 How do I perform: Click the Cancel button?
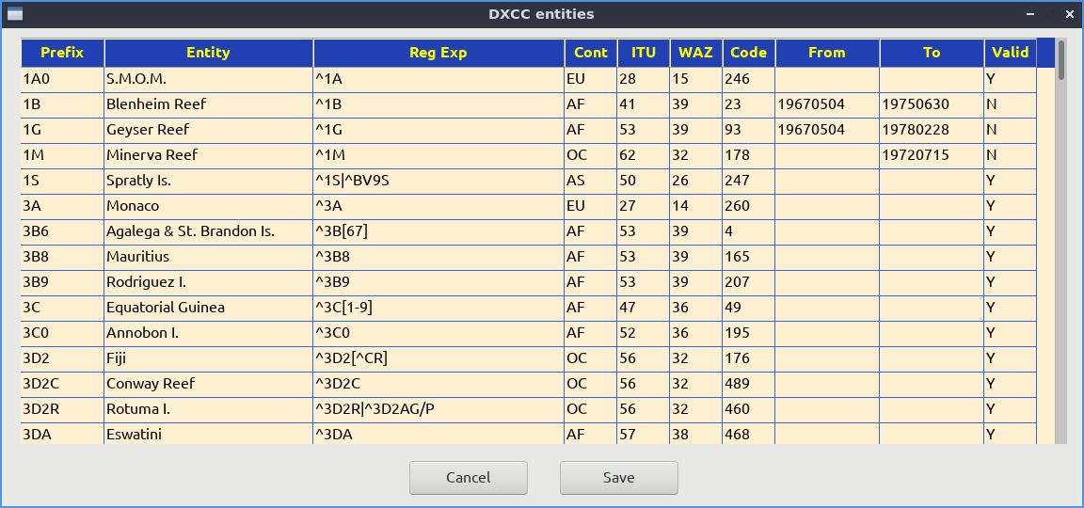[x=468, y=478]
